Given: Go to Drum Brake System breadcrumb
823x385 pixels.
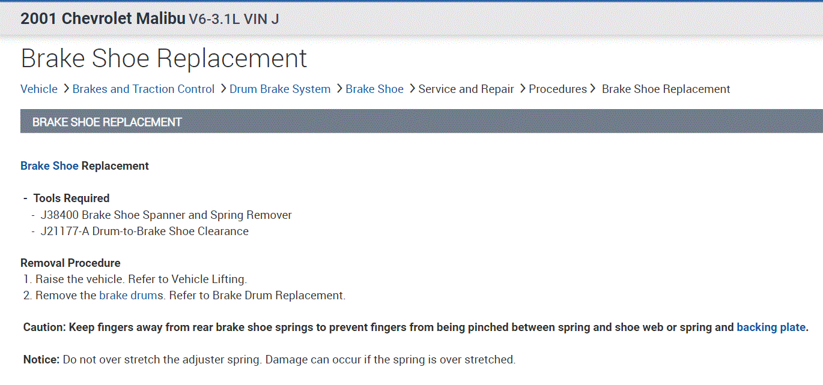Looking at the screenshot, I should (280, 89).
